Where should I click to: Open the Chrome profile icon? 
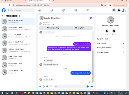[x=110, y=5]
